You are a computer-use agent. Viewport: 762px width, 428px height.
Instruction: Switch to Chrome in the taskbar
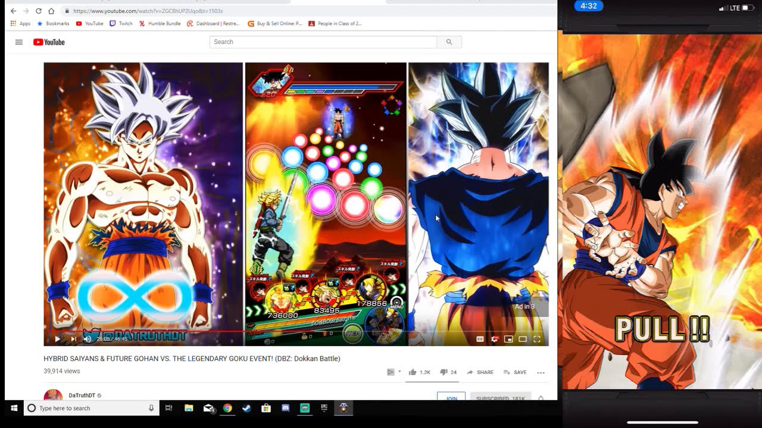tap(227, 408)
